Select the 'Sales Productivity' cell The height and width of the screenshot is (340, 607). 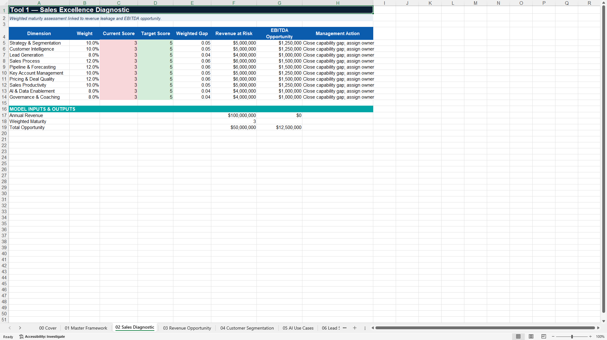pyautogui.click(x=39, y=85)
